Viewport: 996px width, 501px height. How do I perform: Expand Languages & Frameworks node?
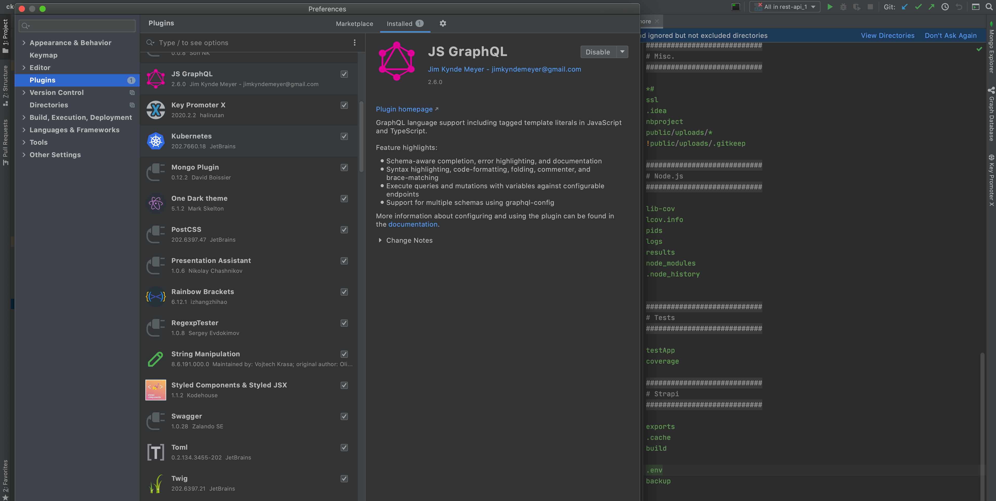[24, 130]
